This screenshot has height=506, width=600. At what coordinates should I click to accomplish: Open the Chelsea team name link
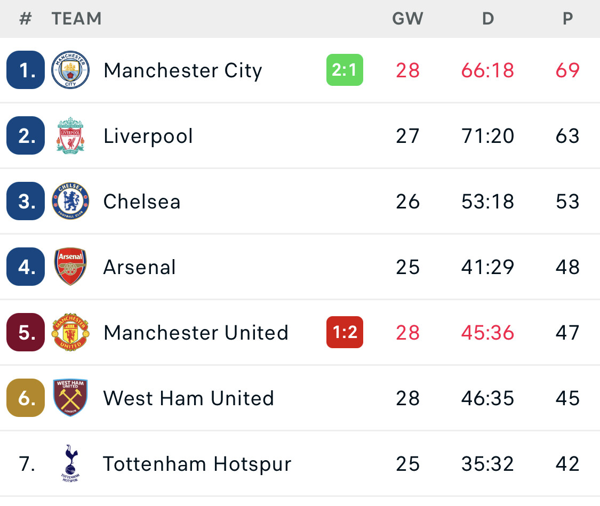tap(142, 202)
